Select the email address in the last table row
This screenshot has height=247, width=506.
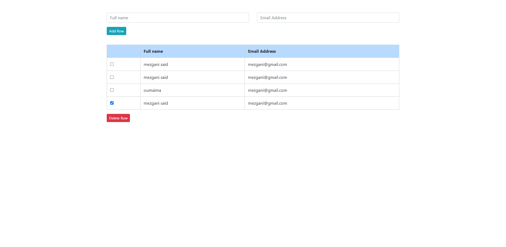[267, 103]
